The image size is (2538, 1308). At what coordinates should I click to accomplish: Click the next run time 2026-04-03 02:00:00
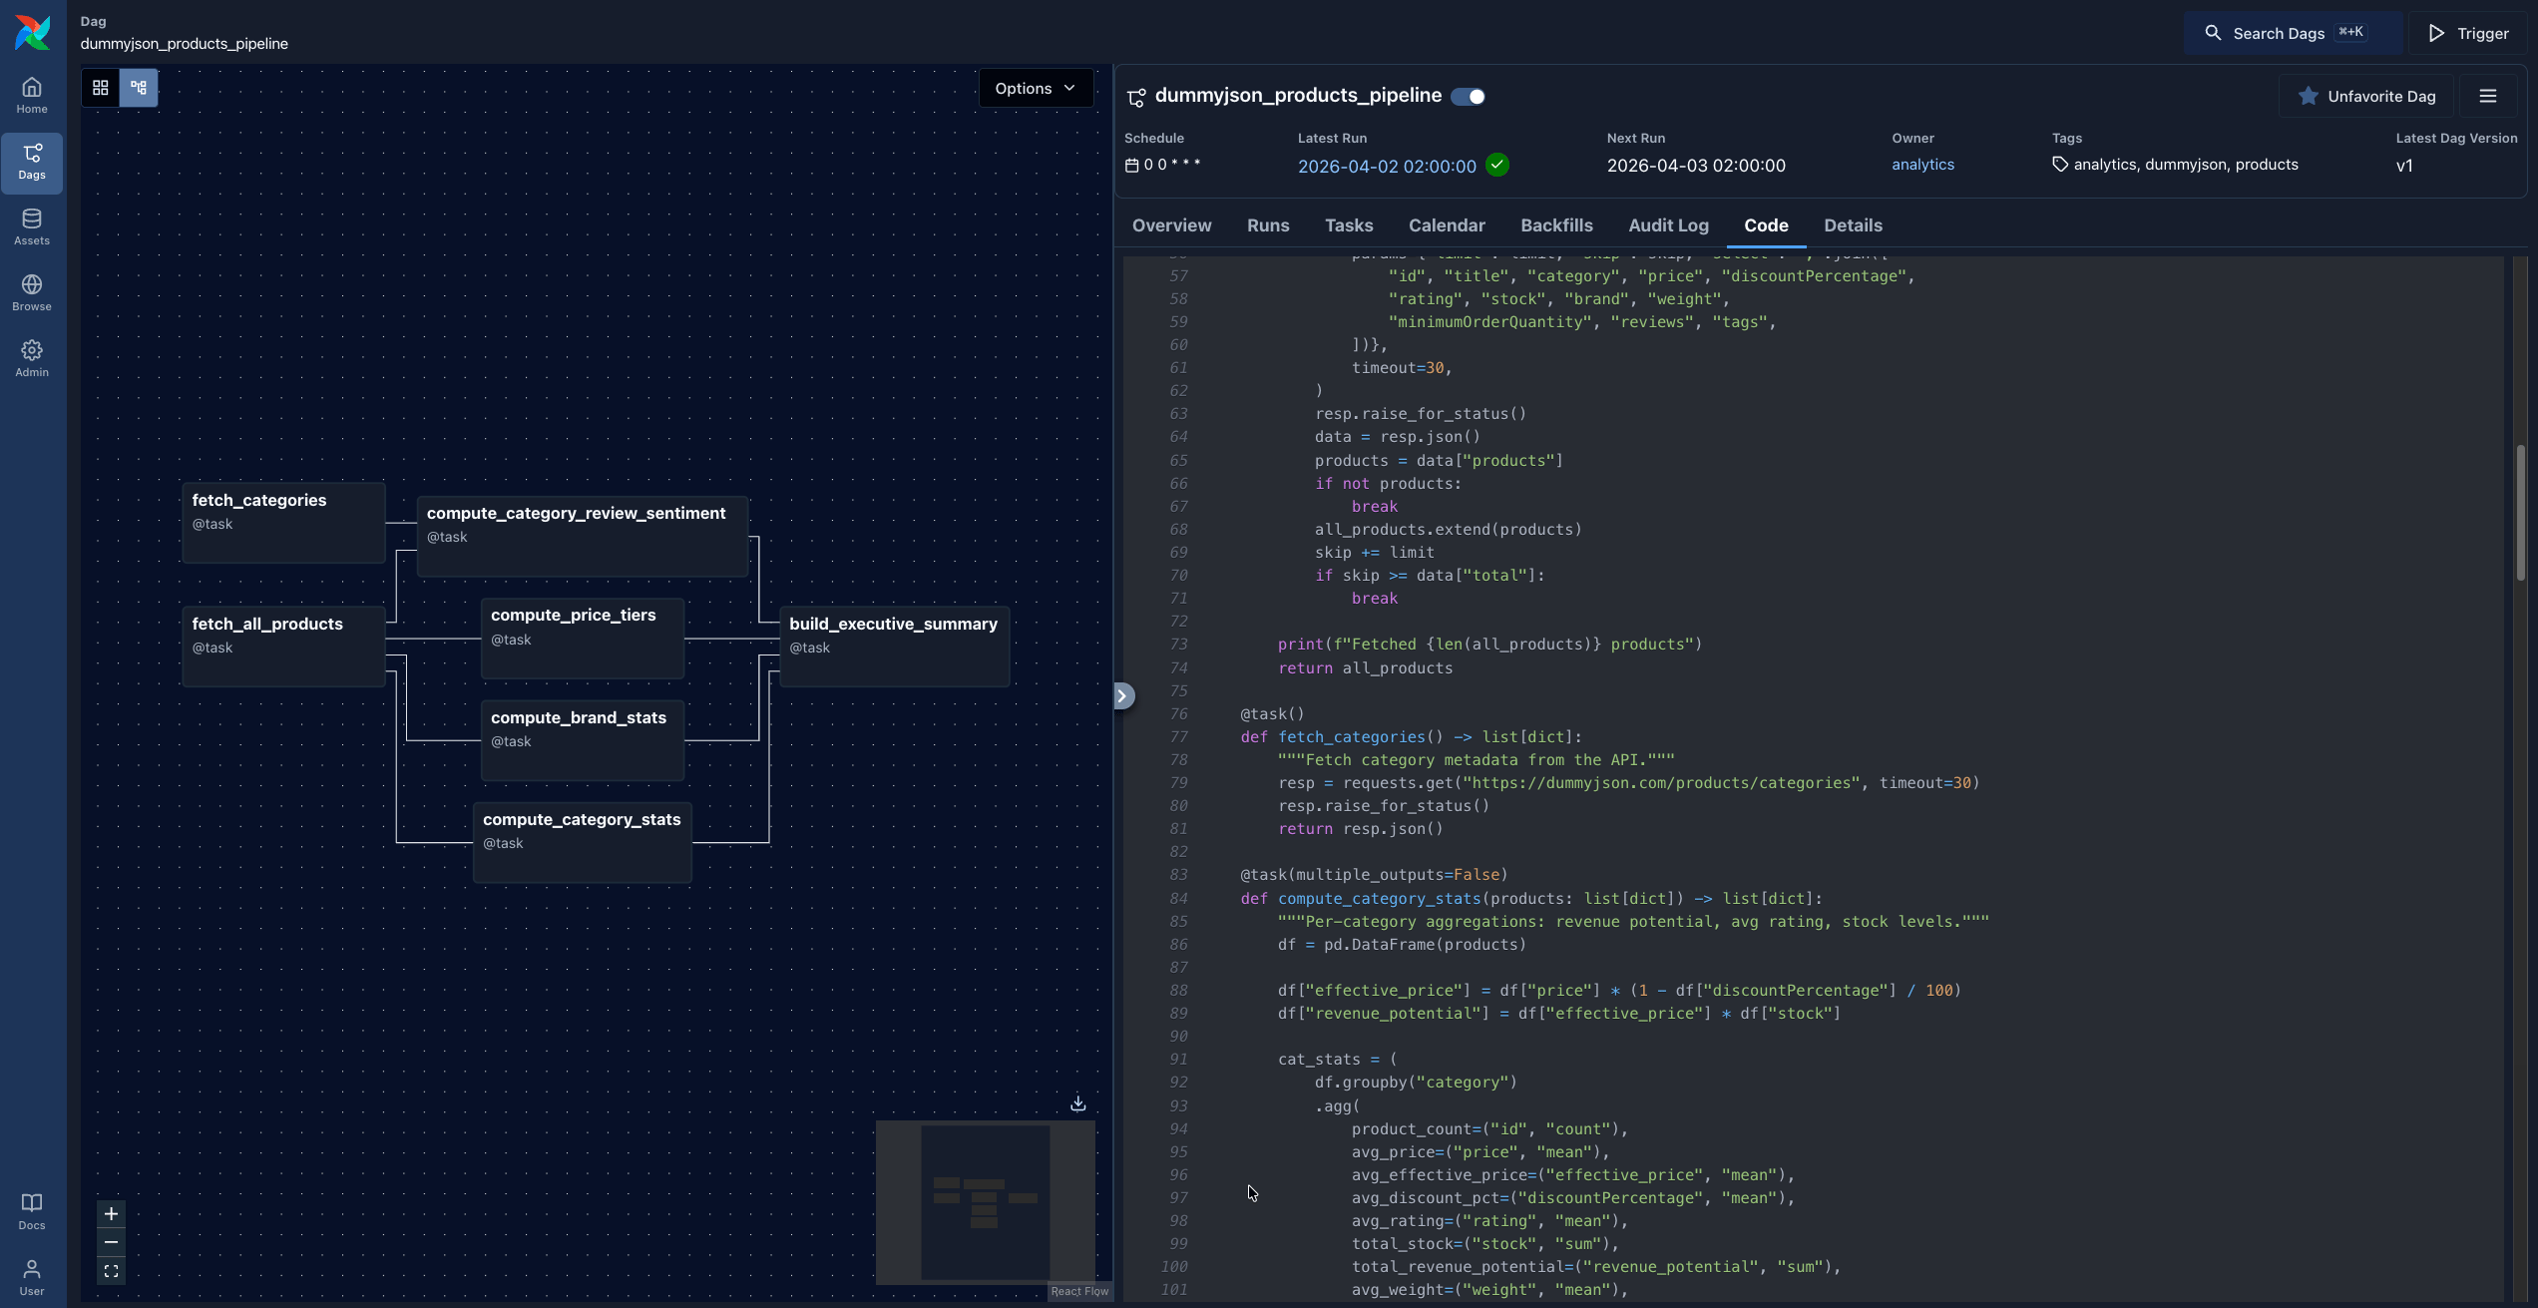click(x=1696, y=166)
